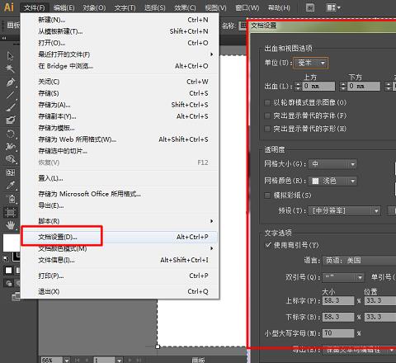Click the 下方 bleed value field
396x363 pixels.
point(364,86)
